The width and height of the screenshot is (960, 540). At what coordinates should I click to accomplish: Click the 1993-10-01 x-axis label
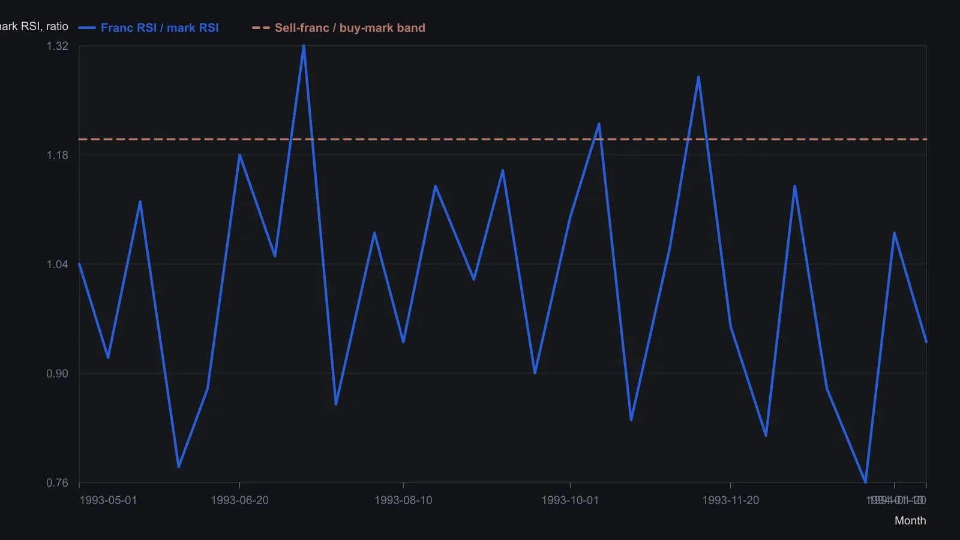click(570, 500)
